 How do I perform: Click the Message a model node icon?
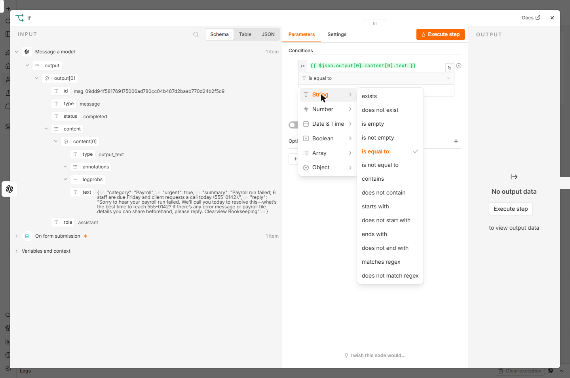pos(27,52)
